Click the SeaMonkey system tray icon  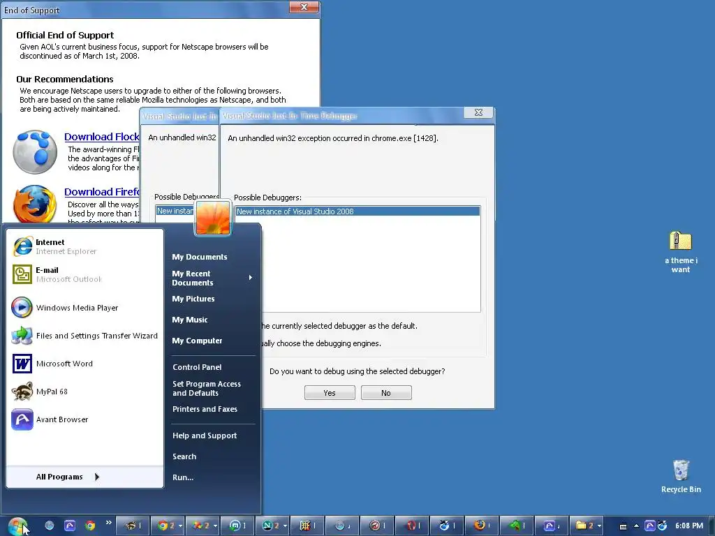coord(662,526)
